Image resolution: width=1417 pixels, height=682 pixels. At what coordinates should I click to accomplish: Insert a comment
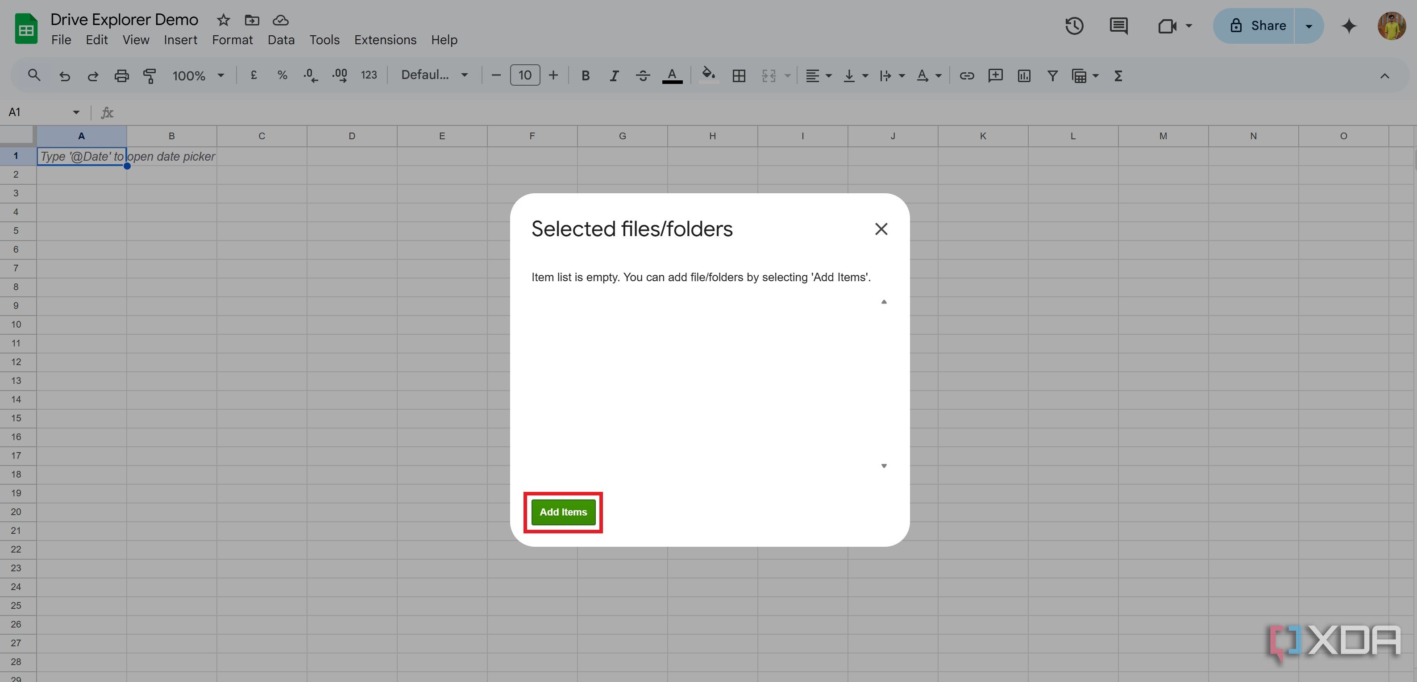pyautogui.click(x=995, y=75)
